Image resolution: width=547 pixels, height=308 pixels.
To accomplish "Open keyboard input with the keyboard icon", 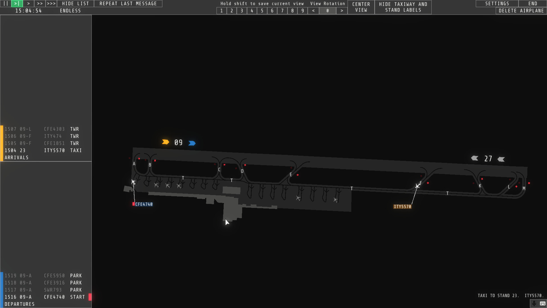I will click(542, 303).
